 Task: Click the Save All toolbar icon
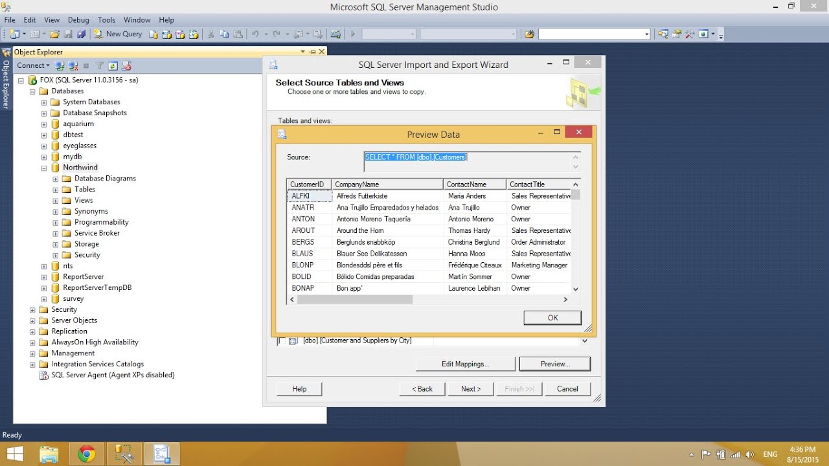pos(81,34)
